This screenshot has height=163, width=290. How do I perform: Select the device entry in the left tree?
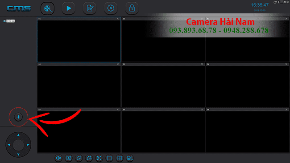10,21
